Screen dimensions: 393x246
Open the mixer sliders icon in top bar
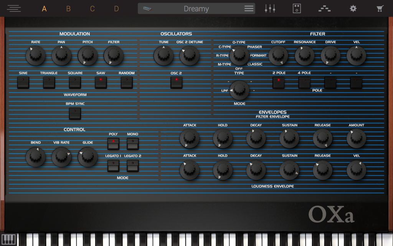click(270, 8)
